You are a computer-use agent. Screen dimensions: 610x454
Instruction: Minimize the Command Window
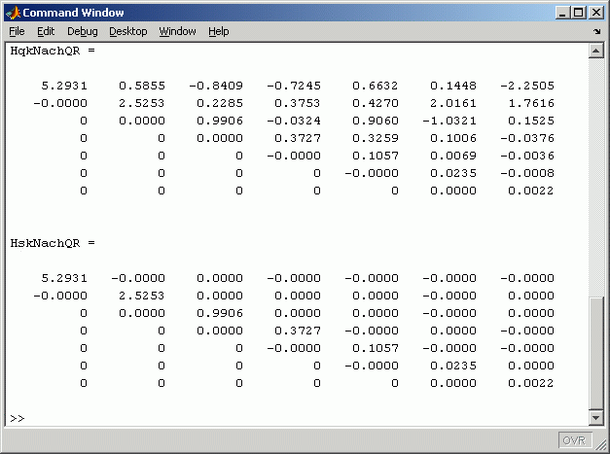[x=565, y=13]
